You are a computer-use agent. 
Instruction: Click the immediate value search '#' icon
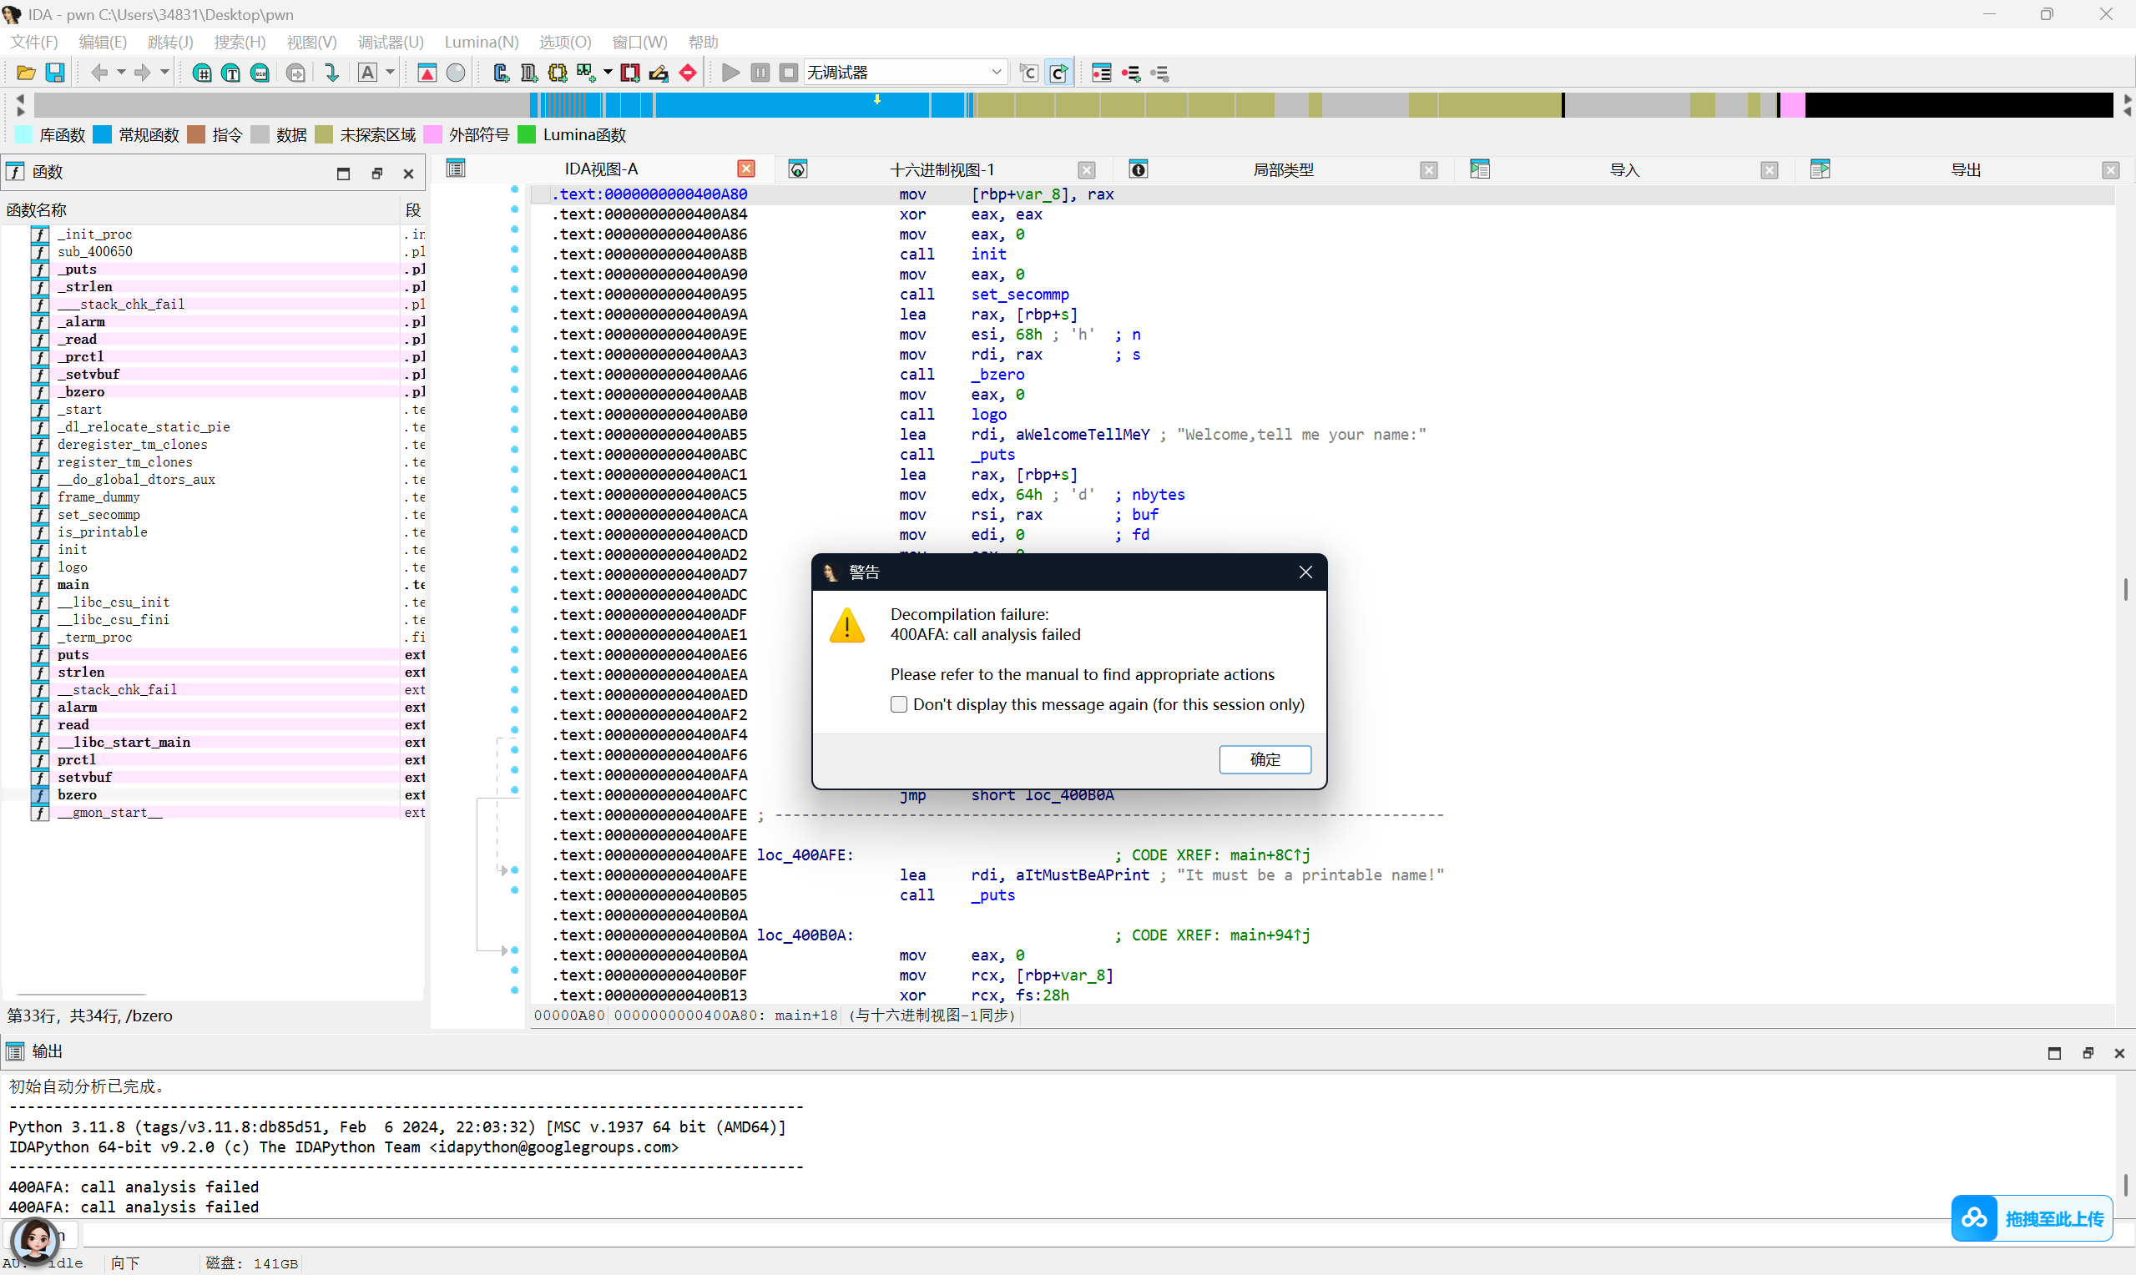pos(202,73)
